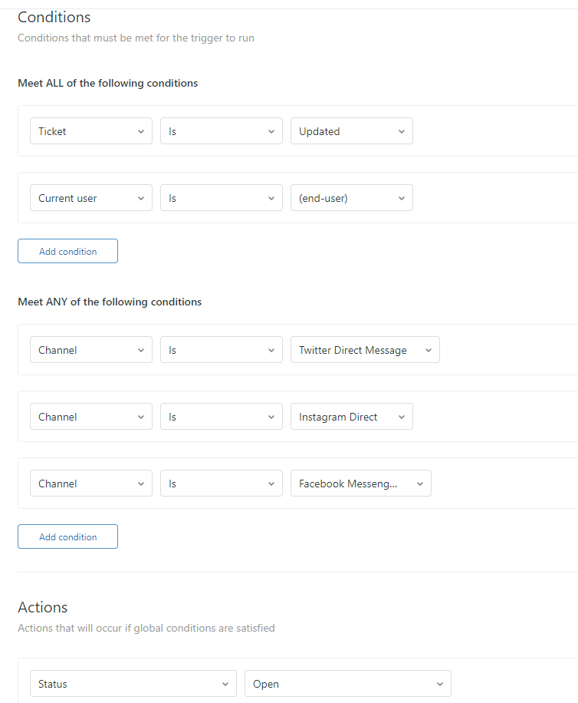This screenshot has height=703, width=578.
Task: Click Add condition under Meet ANY section
Action: pos(67,537)
